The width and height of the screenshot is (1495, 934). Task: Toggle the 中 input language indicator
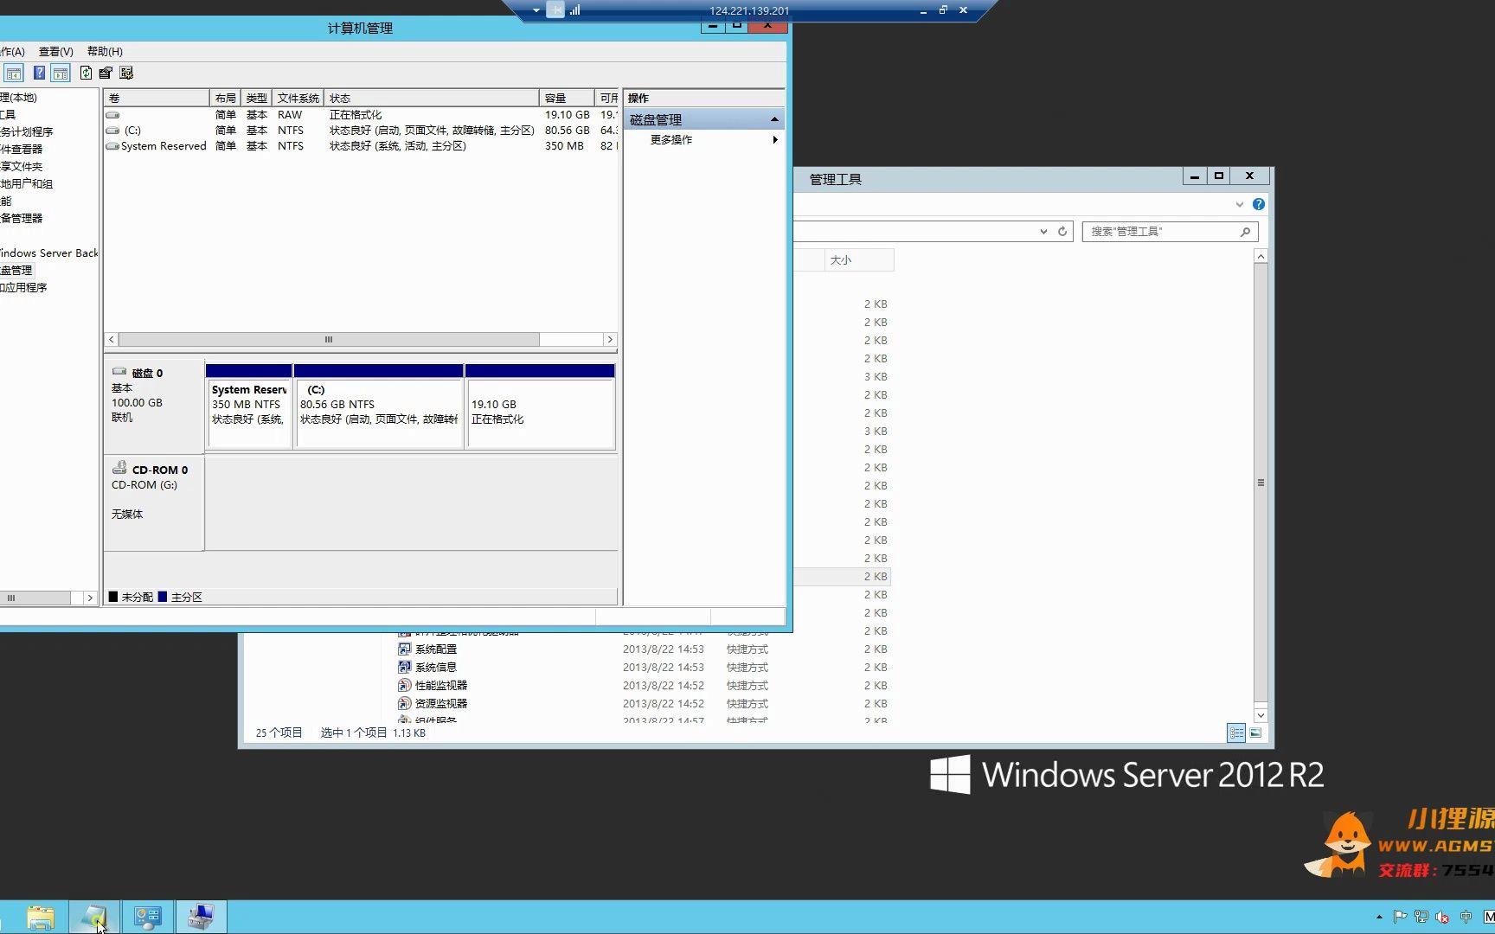(1466, 917)
